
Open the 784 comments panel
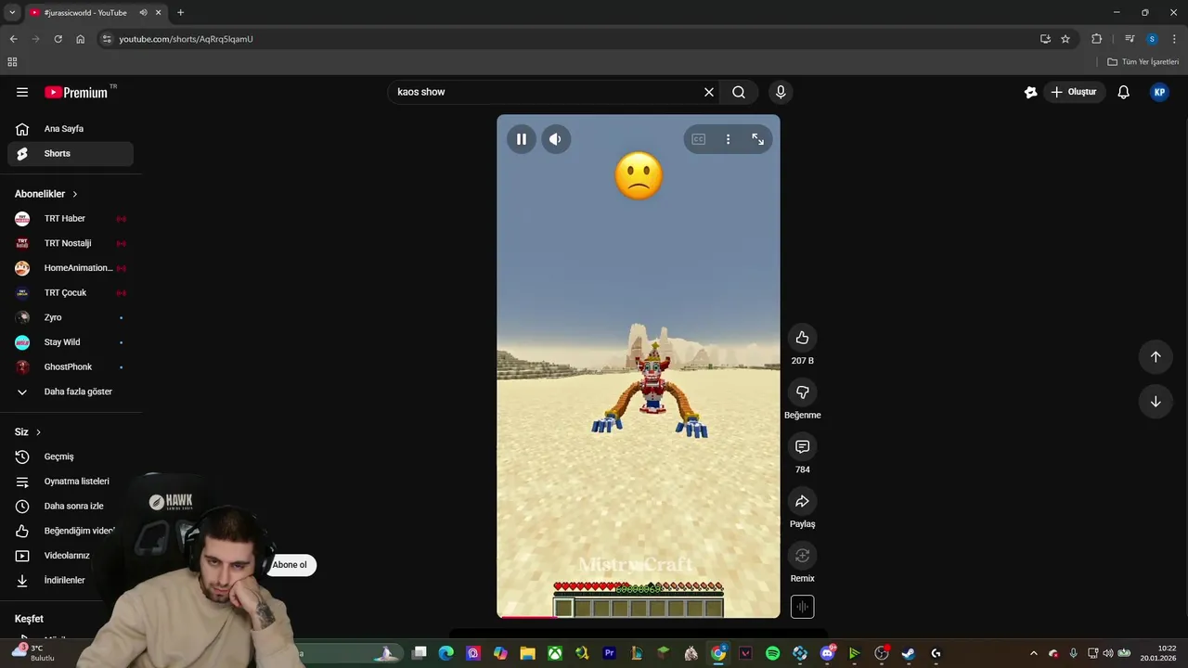[x=803, y=447]
